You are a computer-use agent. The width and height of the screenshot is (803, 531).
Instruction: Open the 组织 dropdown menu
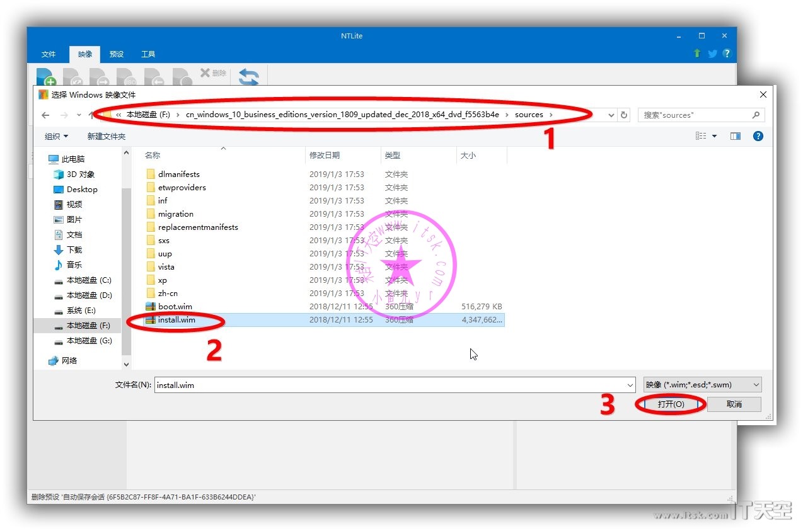(57, 136)
